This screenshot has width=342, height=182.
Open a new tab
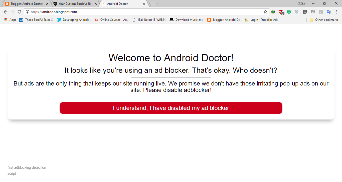(153, 4)
